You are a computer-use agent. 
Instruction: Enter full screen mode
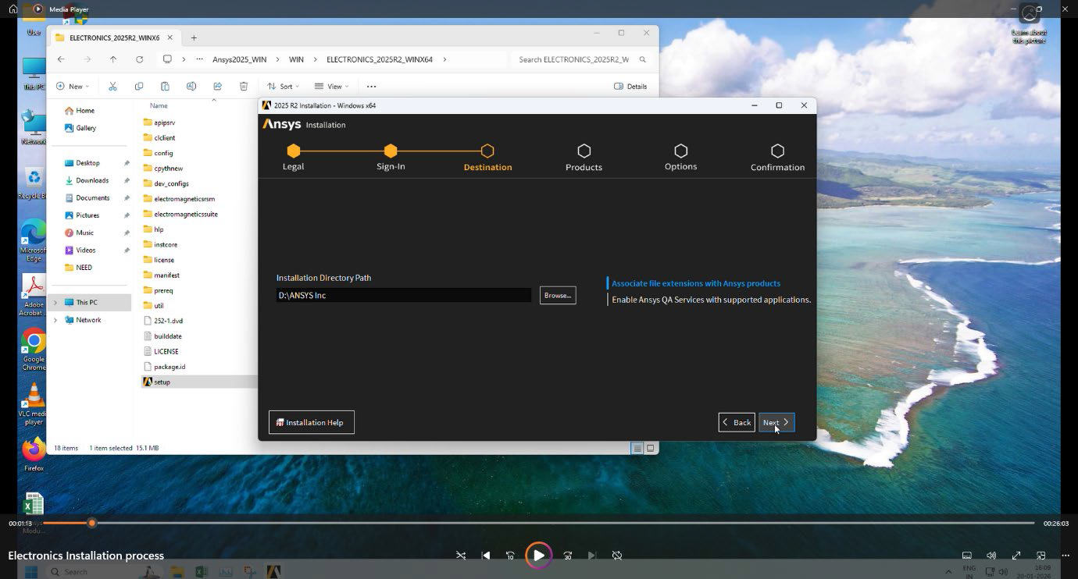[1016, 556]
